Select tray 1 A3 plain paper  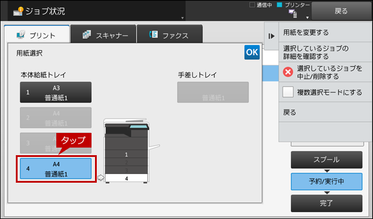click(x=56, y=93)
